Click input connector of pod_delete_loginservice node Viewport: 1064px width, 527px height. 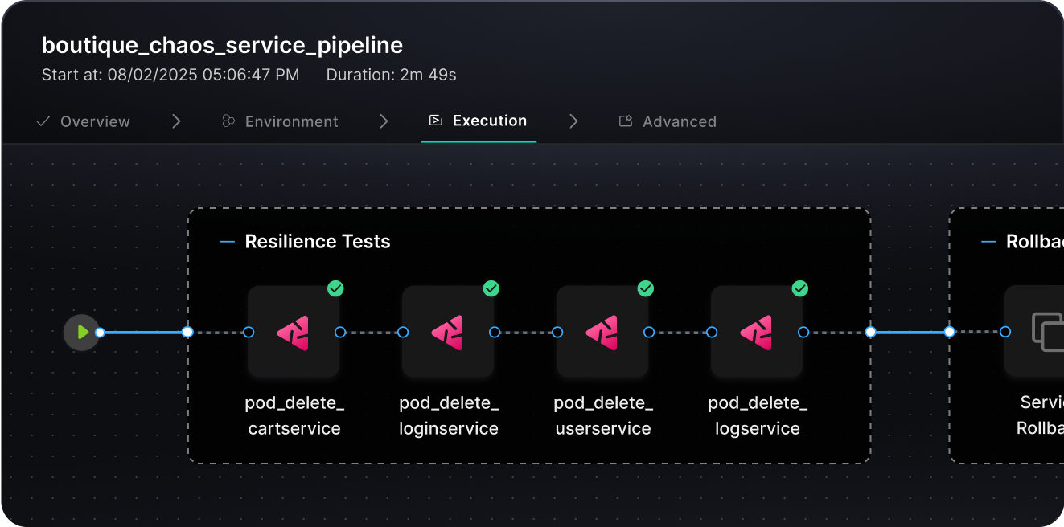[403, 332]
